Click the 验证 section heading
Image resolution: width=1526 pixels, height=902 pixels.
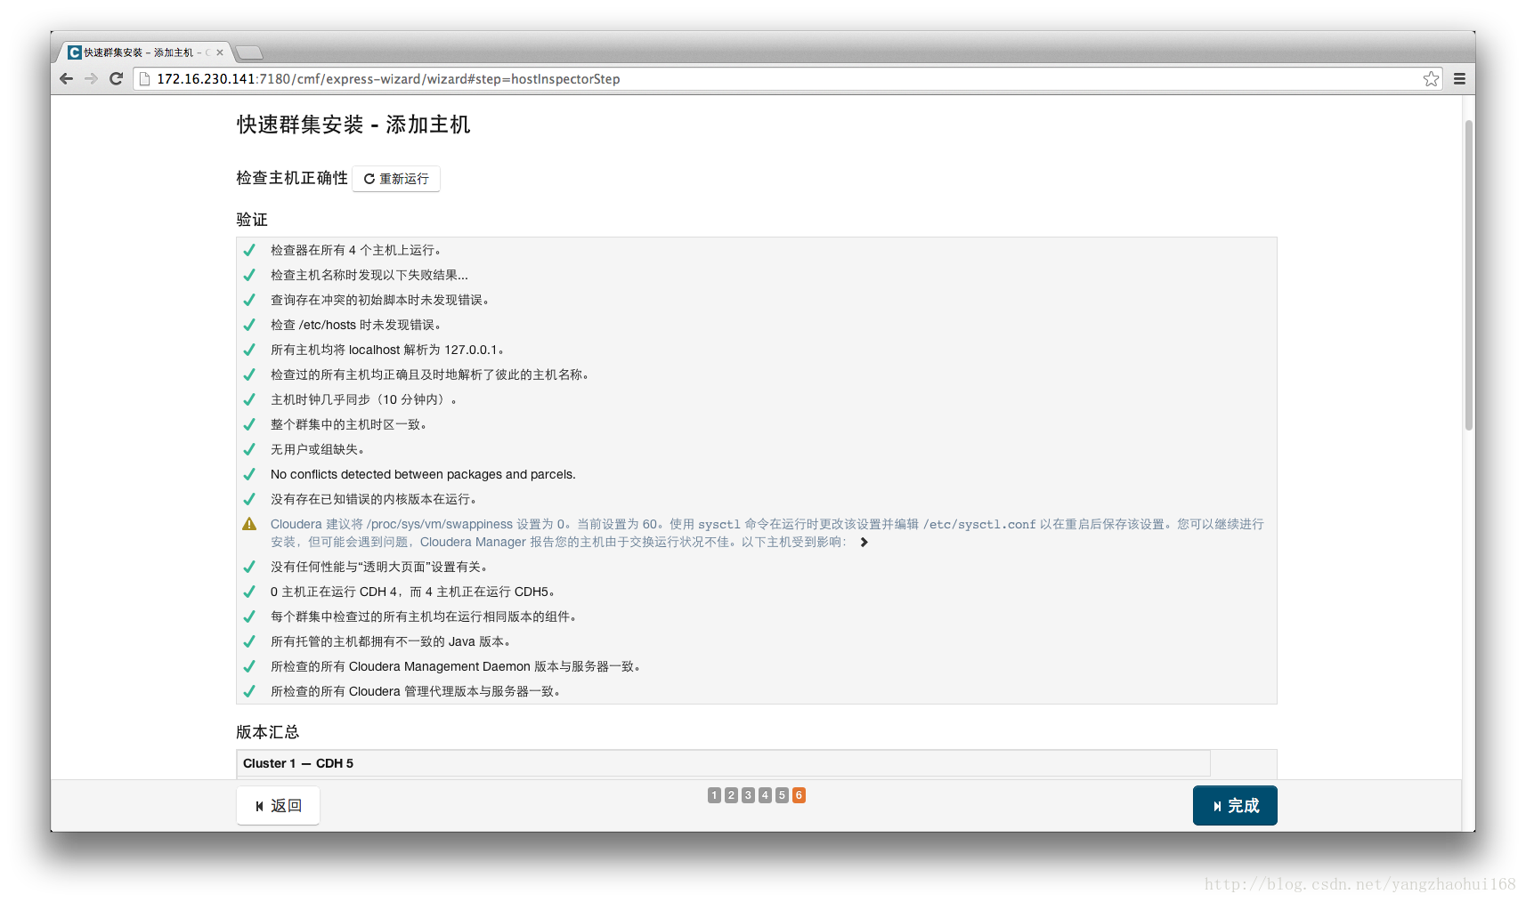pos(252,220)
